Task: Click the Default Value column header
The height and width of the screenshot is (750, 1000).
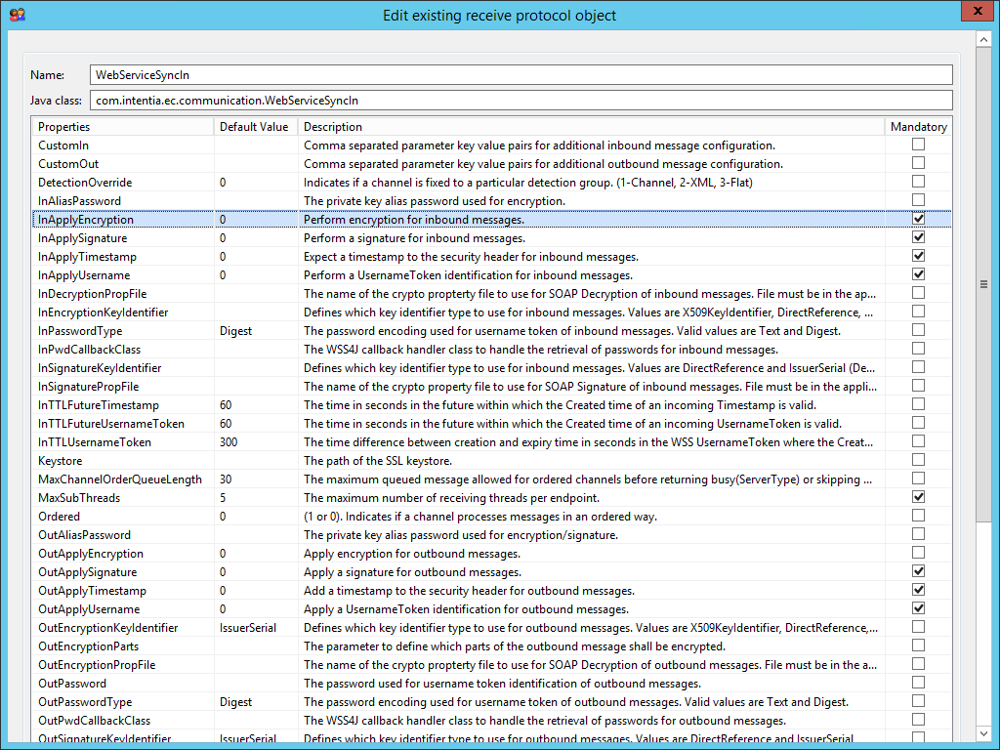Action: click(x=254, y=127)
